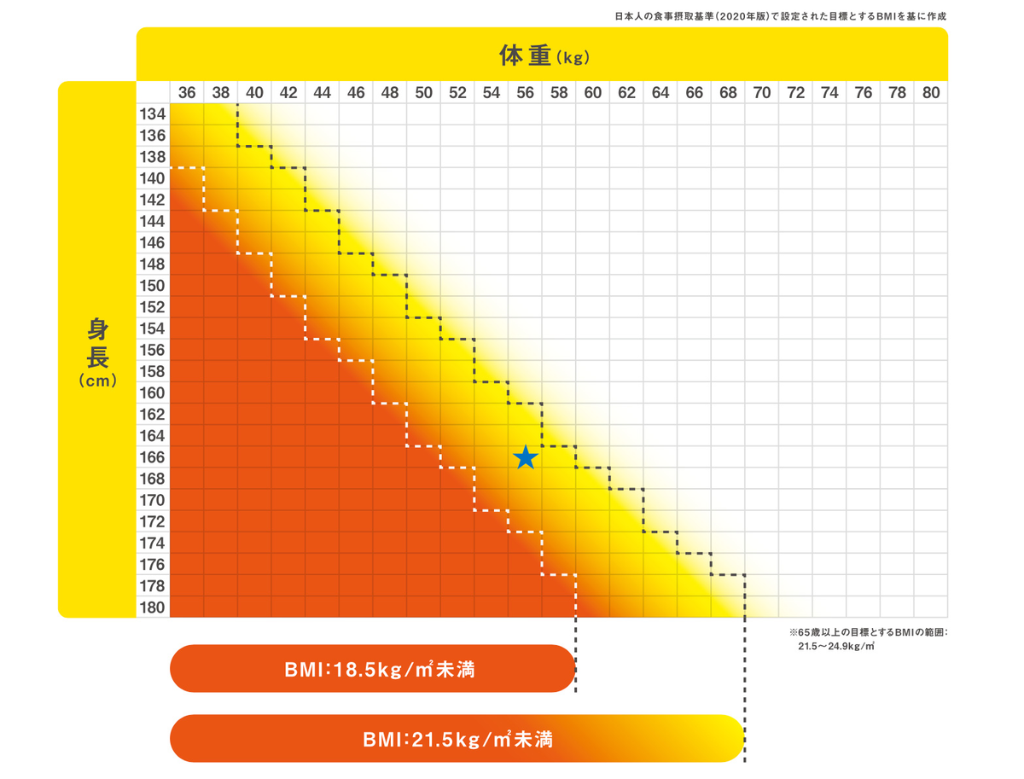Click weight column header 42
The width and height of the screenshot is (1024, 779).
[288, 92]
